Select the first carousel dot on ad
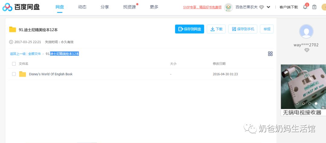Image resolution: width=326 pixels, height=143 pixels. [x=297, y=104]
